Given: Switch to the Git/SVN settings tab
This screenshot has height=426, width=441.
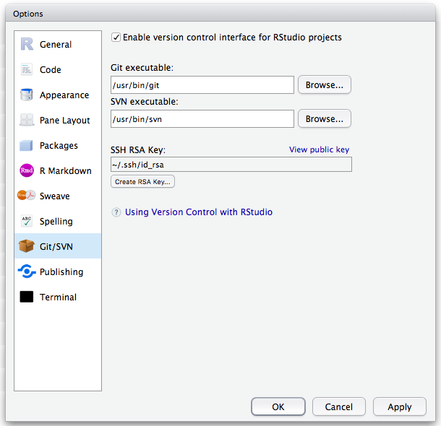Looking at the screenshot, I should pyautogui.click(x=56, y=246).
